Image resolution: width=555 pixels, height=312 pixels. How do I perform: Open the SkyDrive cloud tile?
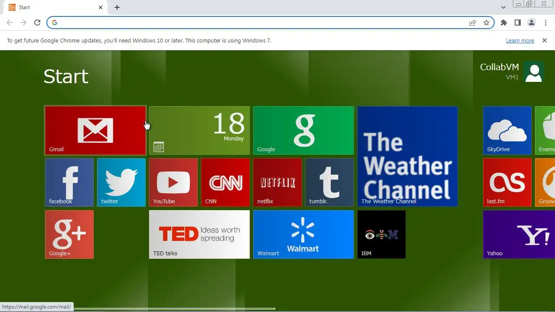(x=507, y=130)
